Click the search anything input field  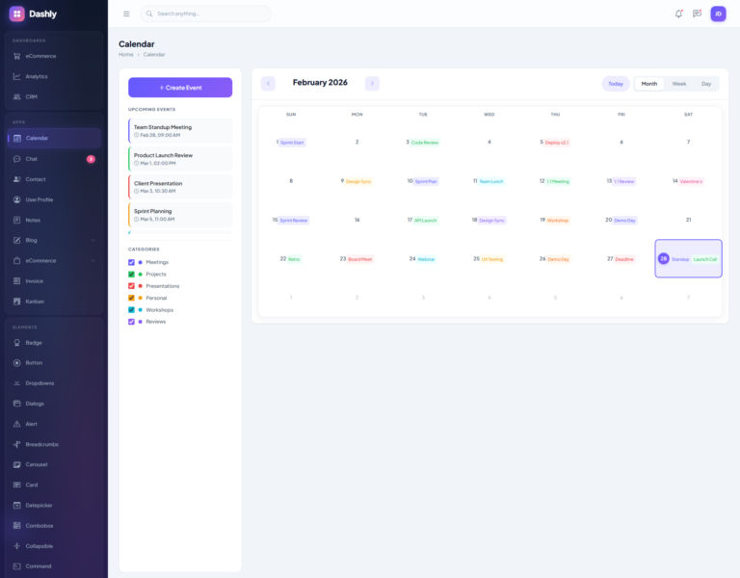(x=206, y=13)
